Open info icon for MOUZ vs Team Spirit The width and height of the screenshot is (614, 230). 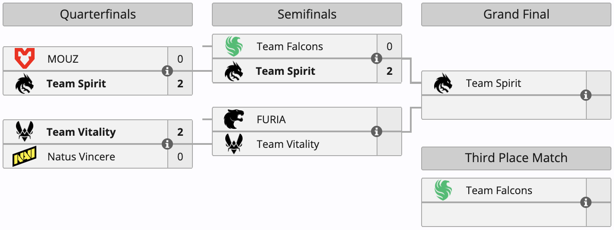(x=167, y=71)
